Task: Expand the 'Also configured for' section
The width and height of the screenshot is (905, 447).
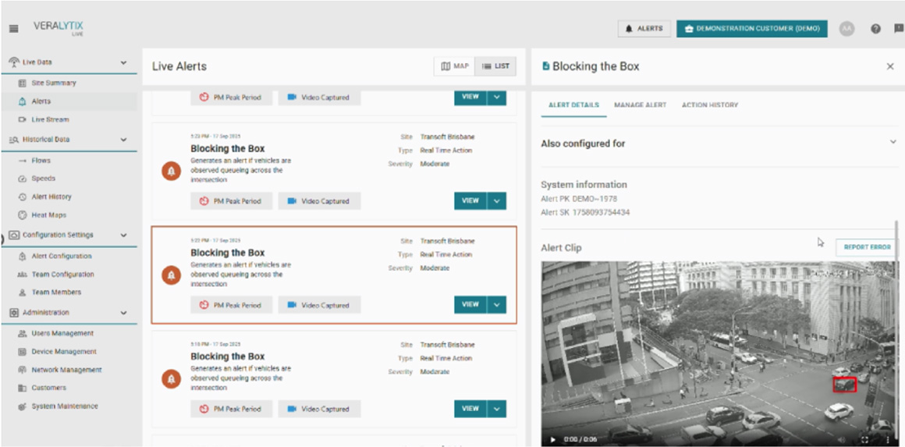Action: point(892,142)
